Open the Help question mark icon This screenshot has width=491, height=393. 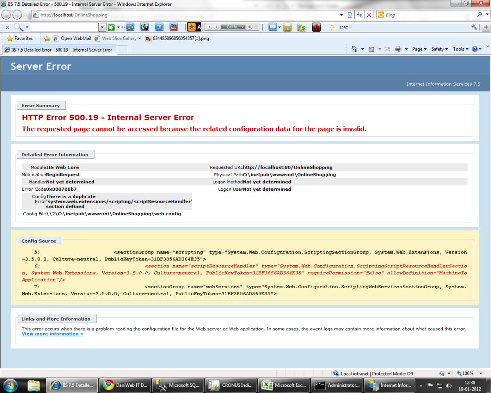pos(475,49)
